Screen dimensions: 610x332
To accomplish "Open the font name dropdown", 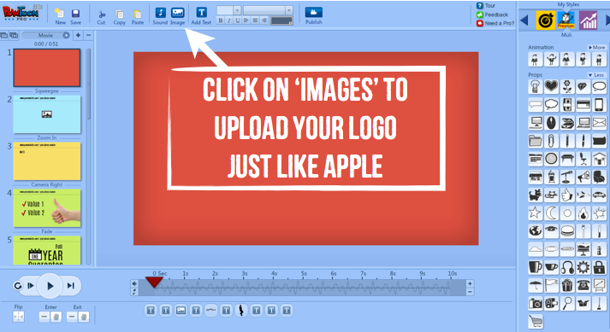I will [268, 10].
